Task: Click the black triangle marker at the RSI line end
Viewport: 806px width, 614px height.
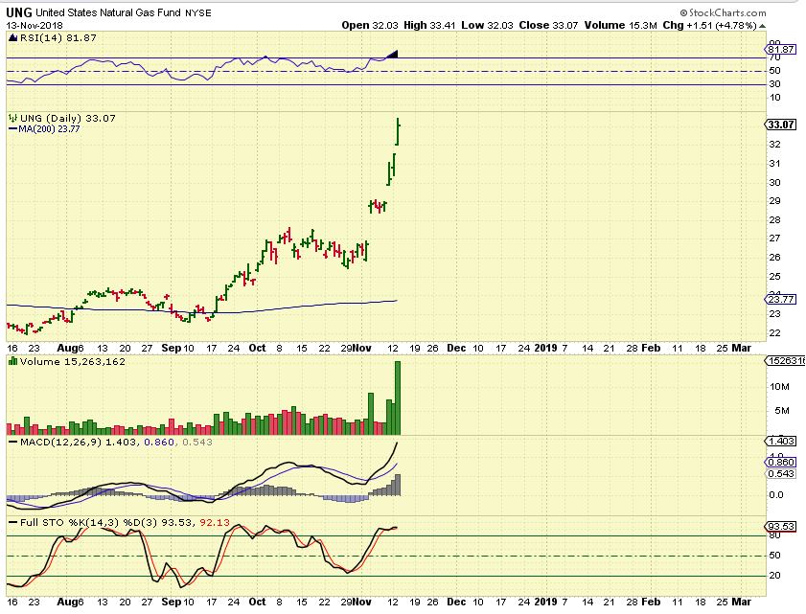Action: pos(393,54)
